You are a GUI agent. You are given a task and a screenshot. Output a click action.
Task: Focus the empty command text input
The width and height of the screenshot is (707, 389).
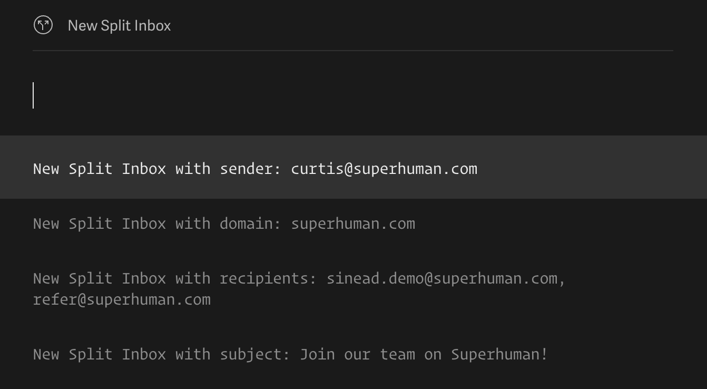click(353, 95)
